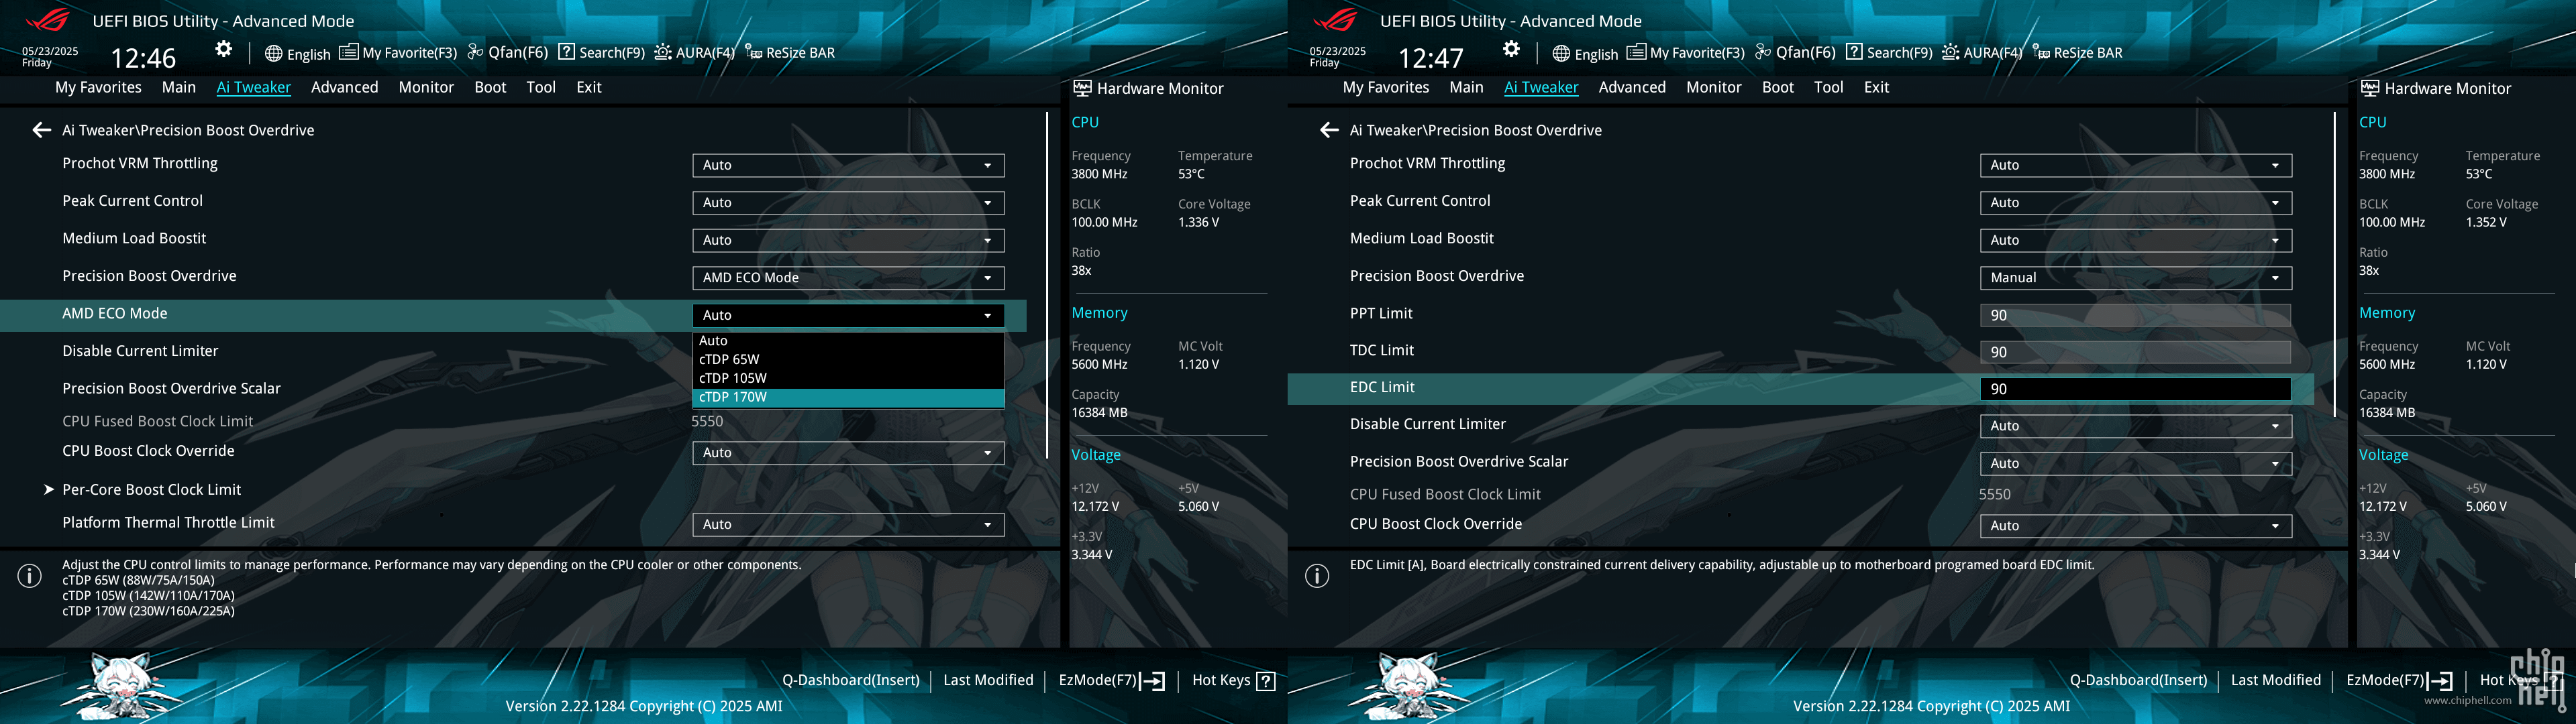Open Precision Boost Overdrive dropdown showing Manual
2576x724 pixels.
(x=2136, y=278)
